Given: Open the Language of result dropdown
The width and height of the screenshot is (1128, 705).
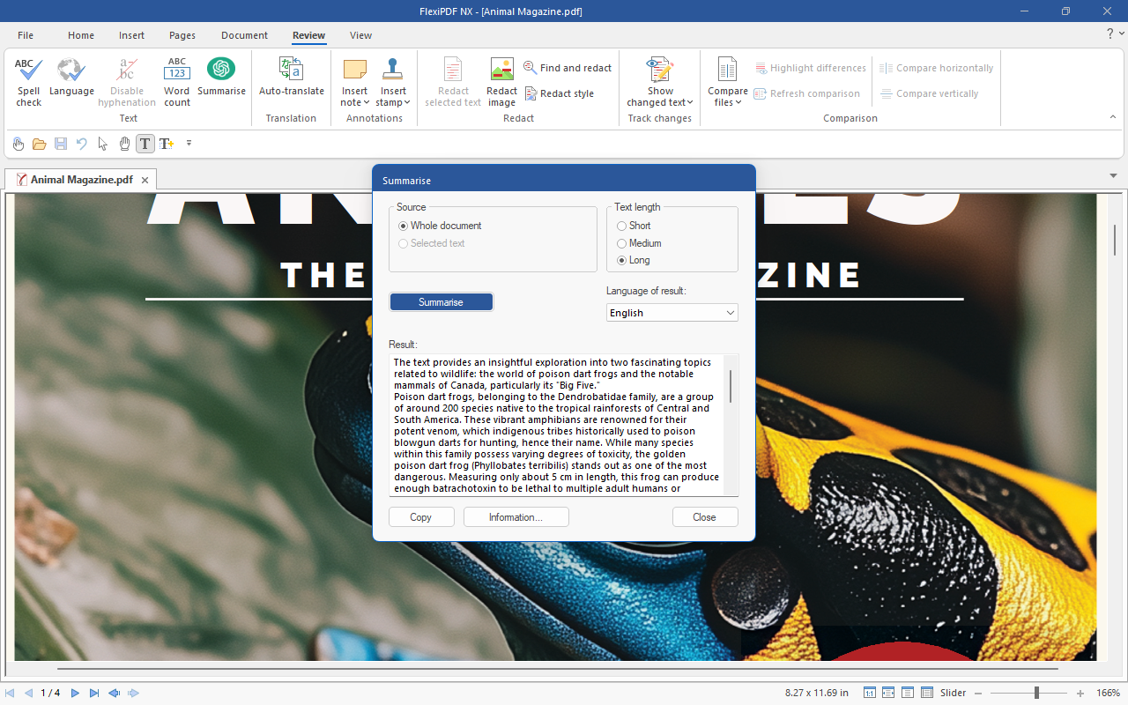Looking at the screenshot, I should pos(672,313).
